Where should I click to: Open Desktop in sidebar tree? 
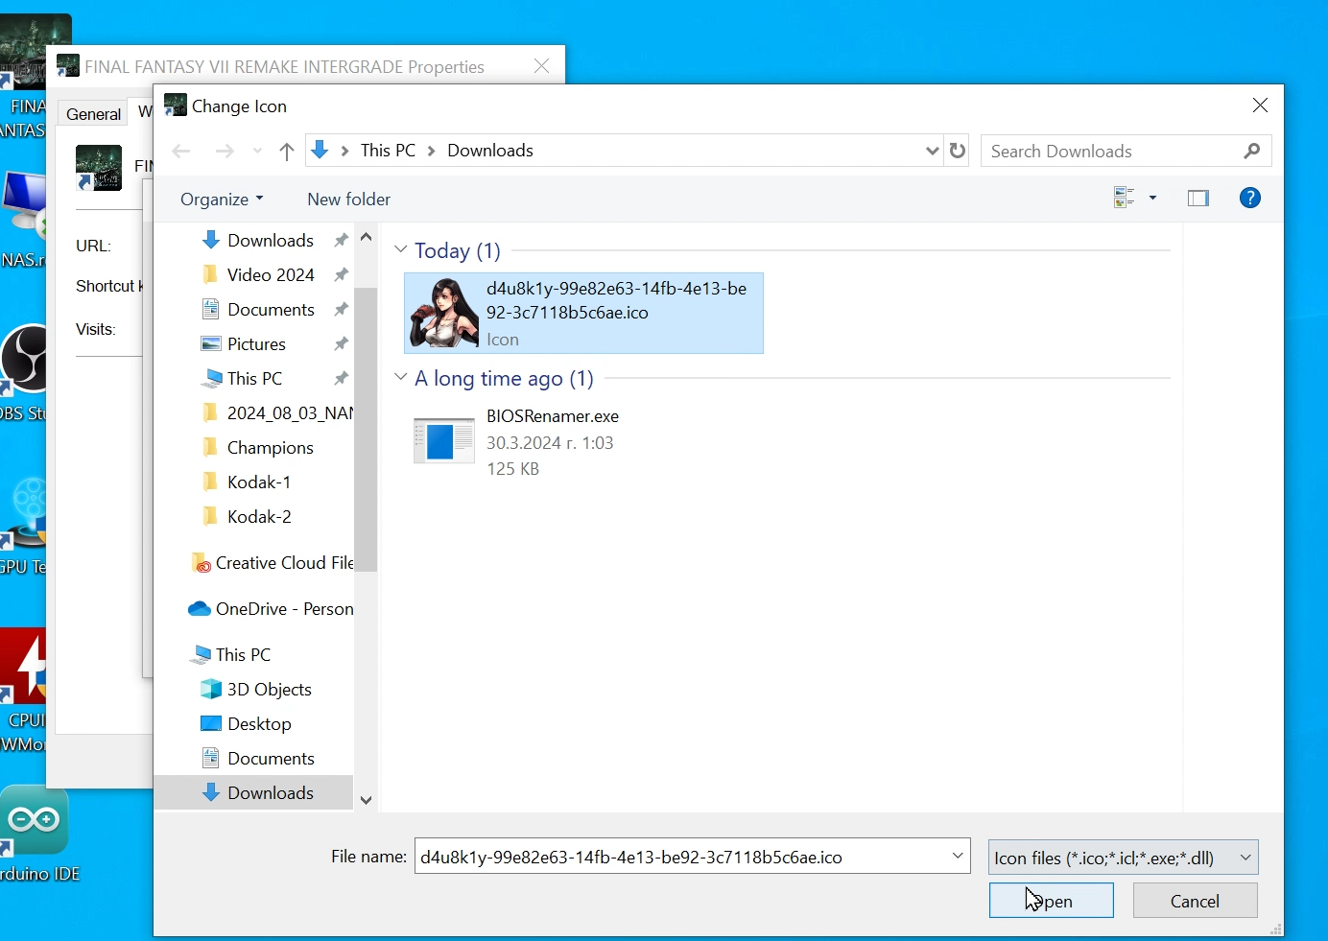point(259,724)
